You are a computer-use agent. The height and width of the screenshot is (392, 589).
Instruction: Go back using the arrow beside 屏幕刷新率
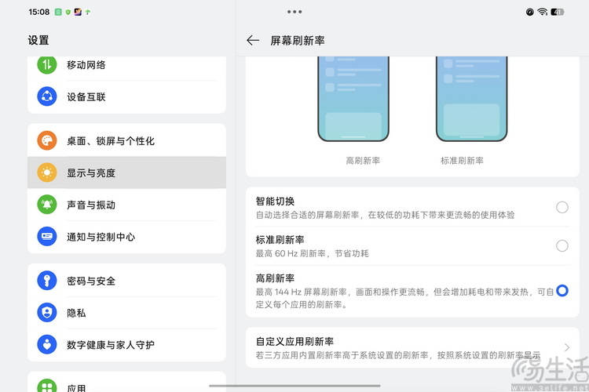[x=253, y=40]
